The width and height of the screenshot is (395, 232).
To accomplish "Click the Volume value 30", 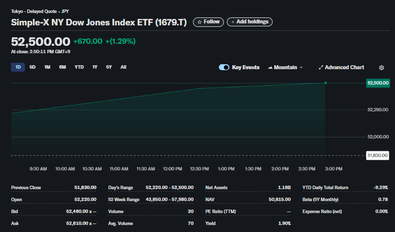I will (x=191, y=211).
